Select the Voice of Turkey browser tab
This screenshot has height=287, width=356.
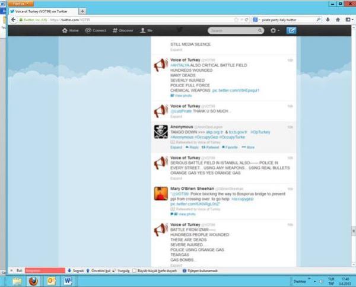pos(42,11)
